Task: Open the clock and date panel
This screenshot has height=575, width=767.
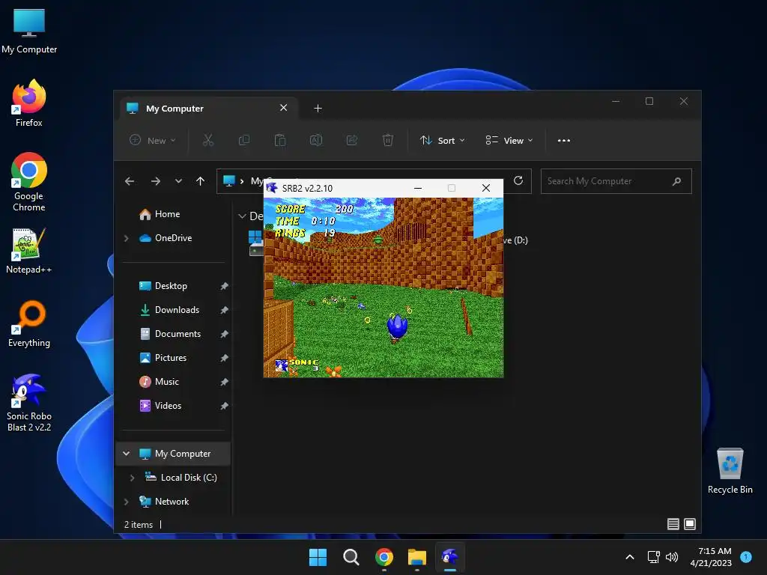Action: point(711,557)
